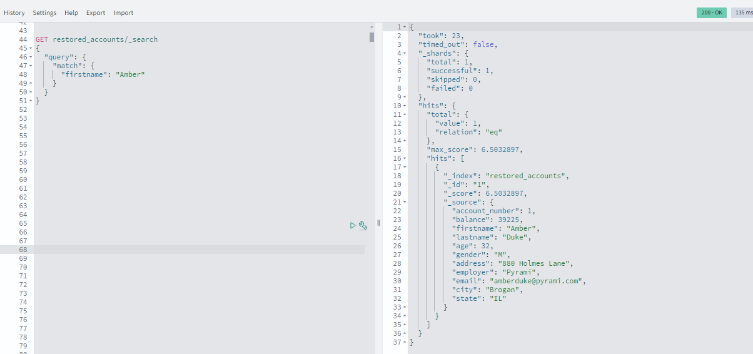Click the "failed": 0 line
This screenshot has width=753, height=354.
point(450,88)
